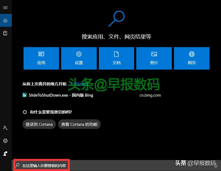Viewport: 221px width, 171px height.
Task: Filter results to 文档 only
Action: [117, 58]
